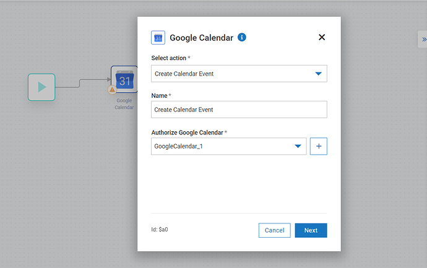Click the Next button
Viewport: 427px width, 268px height.
(x=311, y=230)
